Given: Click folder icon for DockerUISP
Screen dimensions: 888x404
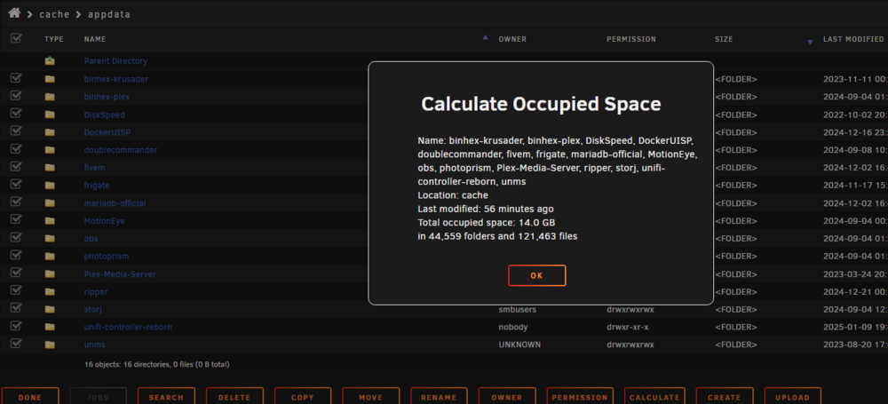Looking at the screenshot, I should pos(50,132).
